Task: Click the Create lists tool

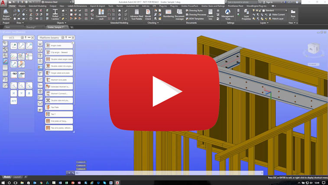Action: pyautogui.click(x=211, y=14)
